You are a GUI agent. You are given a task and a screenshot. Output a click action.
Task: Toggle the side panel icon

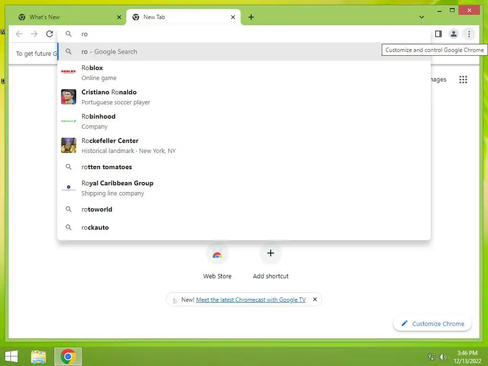pyautogui.click(x=438, y=34)
